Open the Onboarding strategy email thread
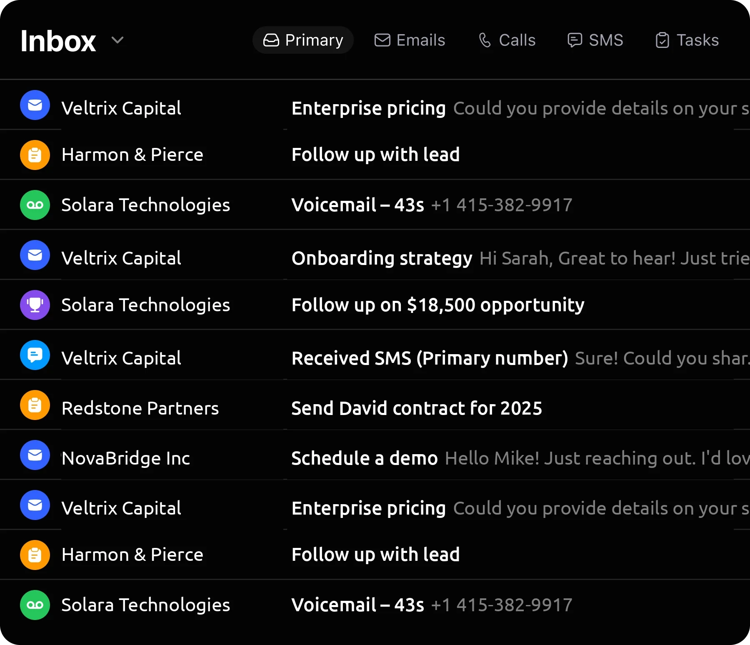This screenshot has width=750, height=645. (381, 258)
